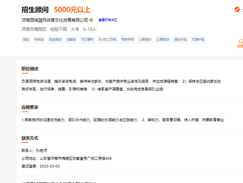Select the 公费培训 benefit tag
The image size is (243, 183).
[x=145, y=39]
